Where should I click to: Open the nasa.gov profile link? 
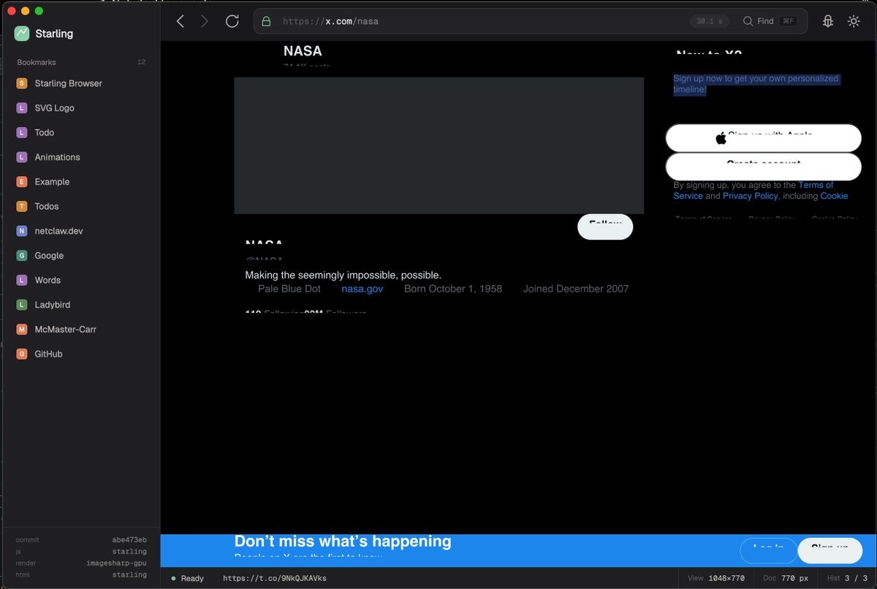362,289
